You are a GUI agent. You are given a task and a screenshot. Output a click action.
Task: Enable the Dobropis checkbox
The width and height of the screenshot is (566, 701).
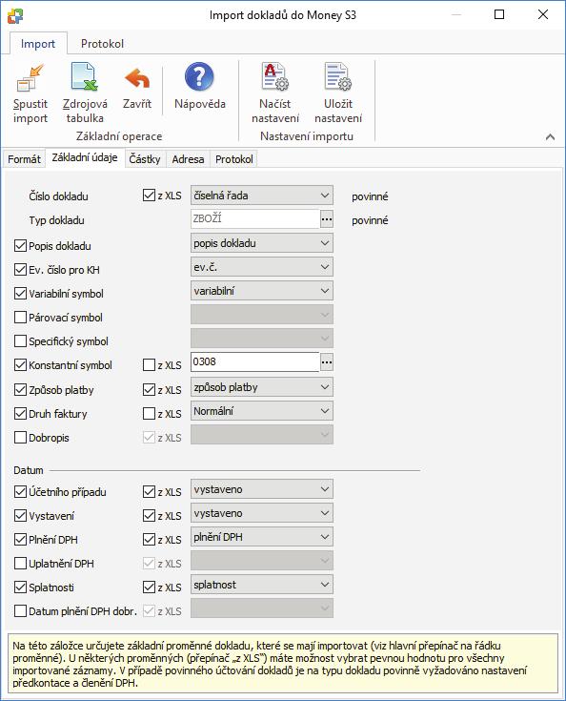[20, 437]
